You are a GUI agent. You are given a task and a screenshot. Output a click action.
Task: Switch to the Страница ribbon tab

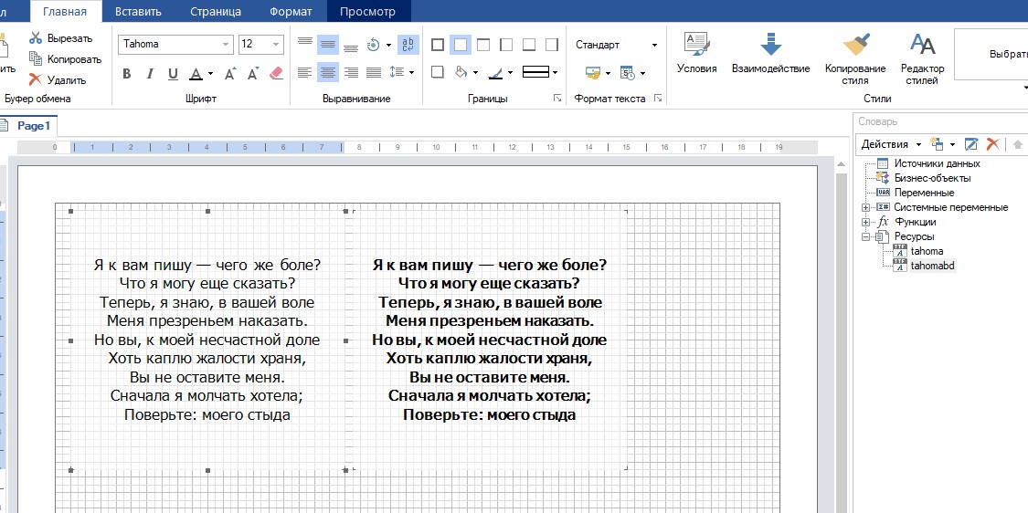coord(216,11)
